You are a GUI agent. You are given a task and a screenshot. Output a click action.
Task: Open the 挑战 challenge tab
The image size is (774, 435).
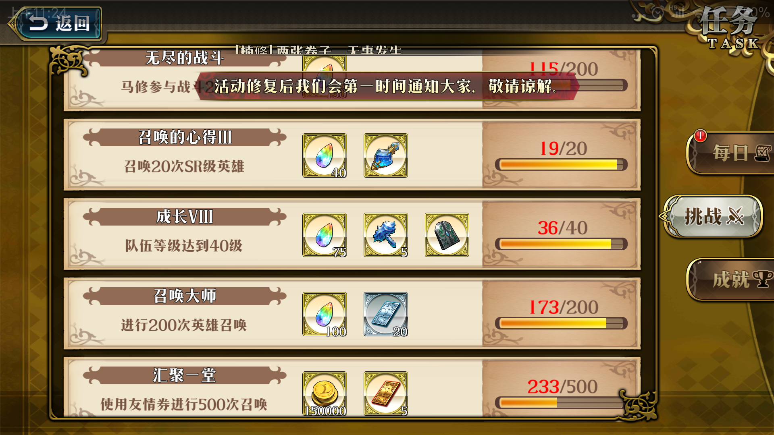(713, 216)
